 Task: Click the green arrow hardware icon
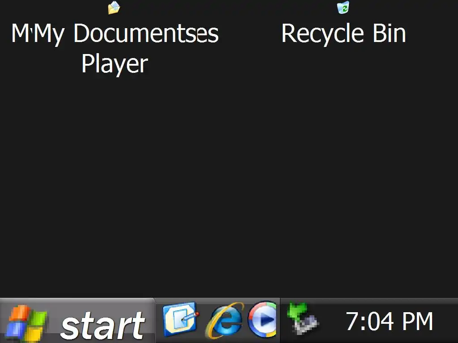pos(303,318)
